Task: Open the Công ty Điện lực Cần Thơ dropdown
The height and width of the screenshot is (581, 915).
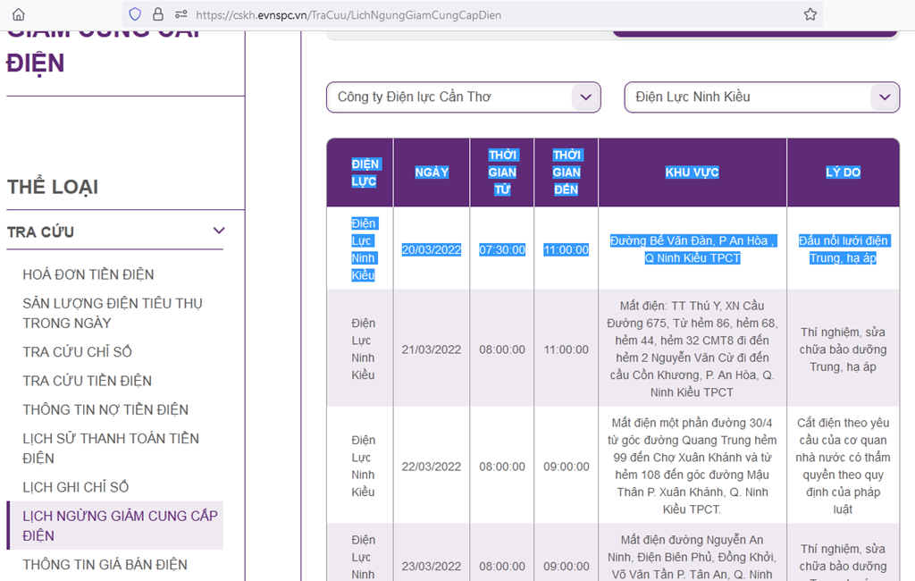Action: (463, 97)
